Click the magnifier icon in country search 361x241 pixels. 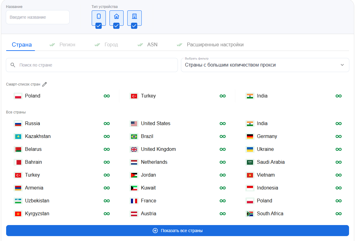click(x=13, y=65)
